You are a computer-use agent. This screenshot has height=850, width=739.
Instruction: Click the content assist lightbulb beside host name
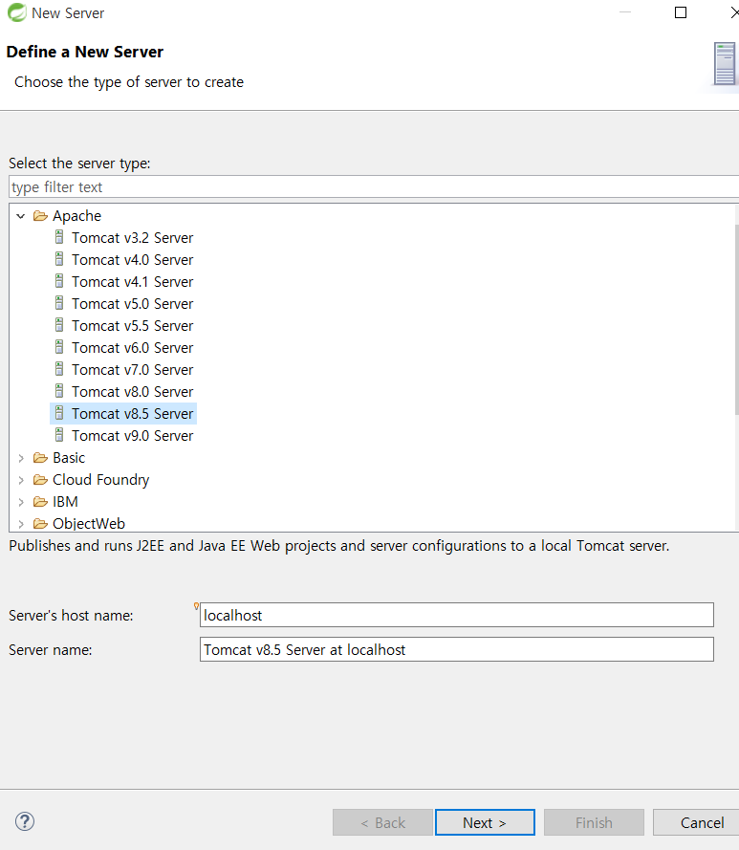click(x=196, y=606)
